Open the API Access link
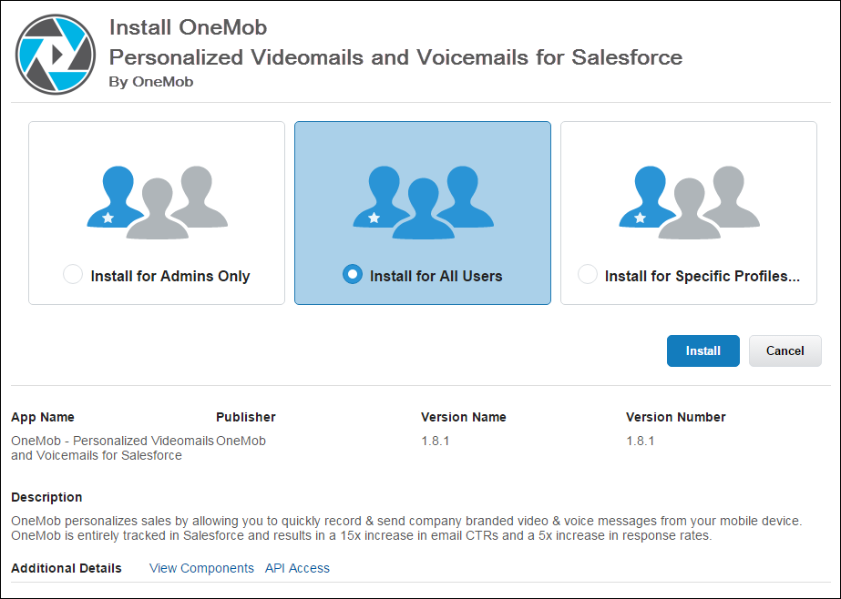The height and width of the screenshot is (599, 841). (297, 568)
